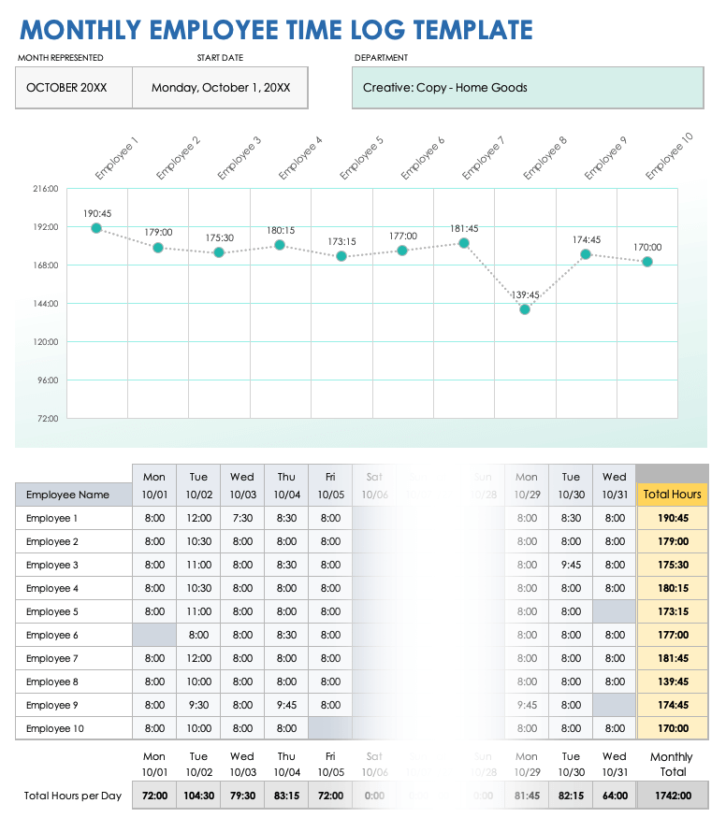
Task: Select Employee 1's Tue 10/02 cell showing 12:00
Action: tap(198, 518)
